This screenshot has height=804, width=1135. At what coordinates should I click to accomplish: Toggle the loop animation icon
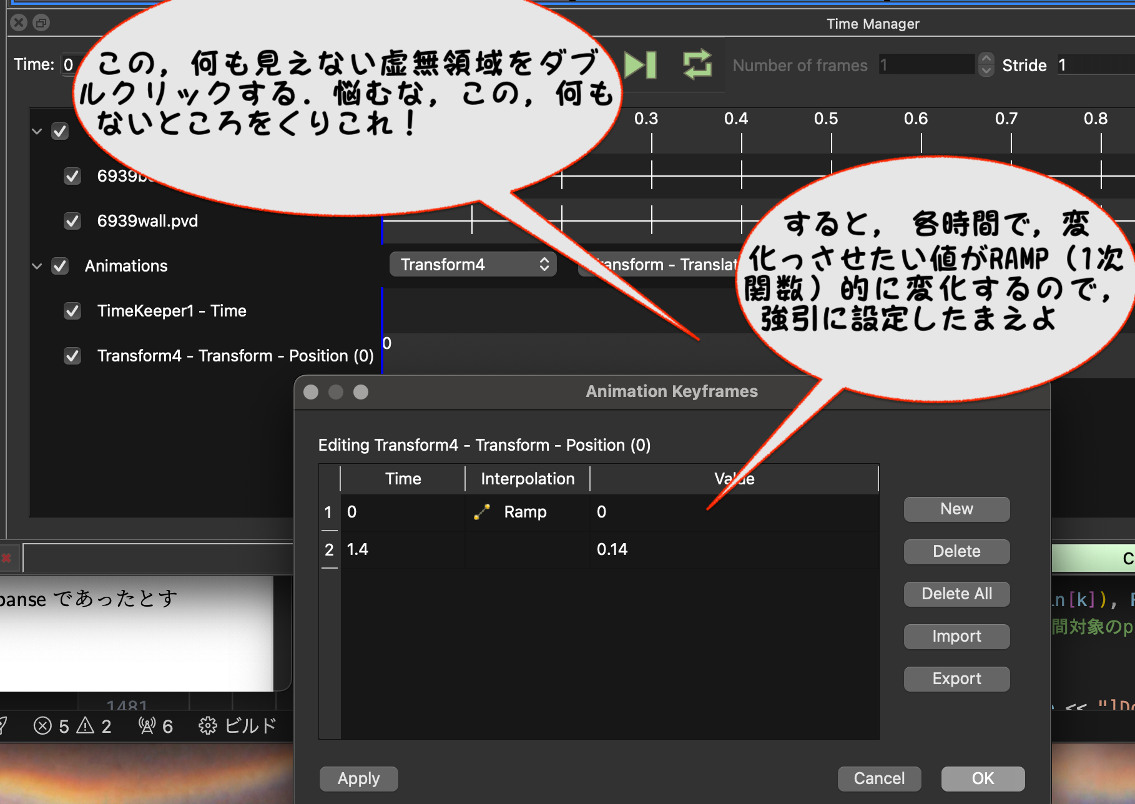[x=697, y=65]
